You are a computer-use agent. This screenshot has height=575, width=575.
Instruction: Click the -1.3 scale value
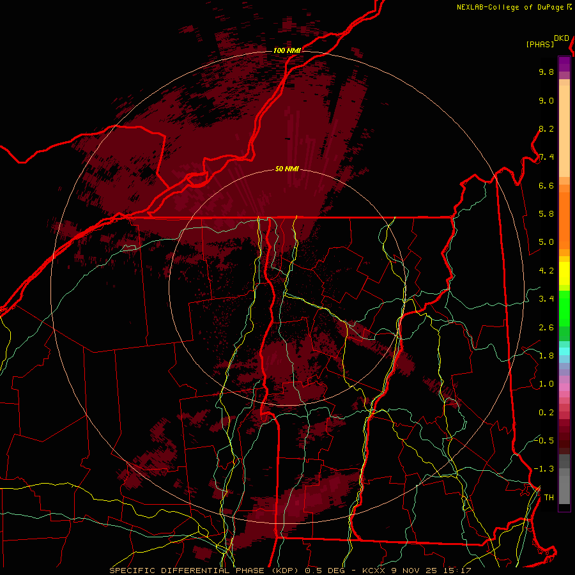pyautogui.click(x=544, y=469)
